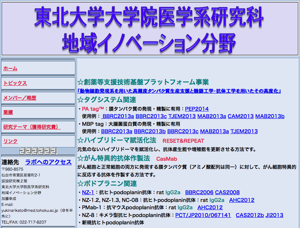300x228 pixels.
Task: Go to the トピックス page
Action: click(15, 83)
